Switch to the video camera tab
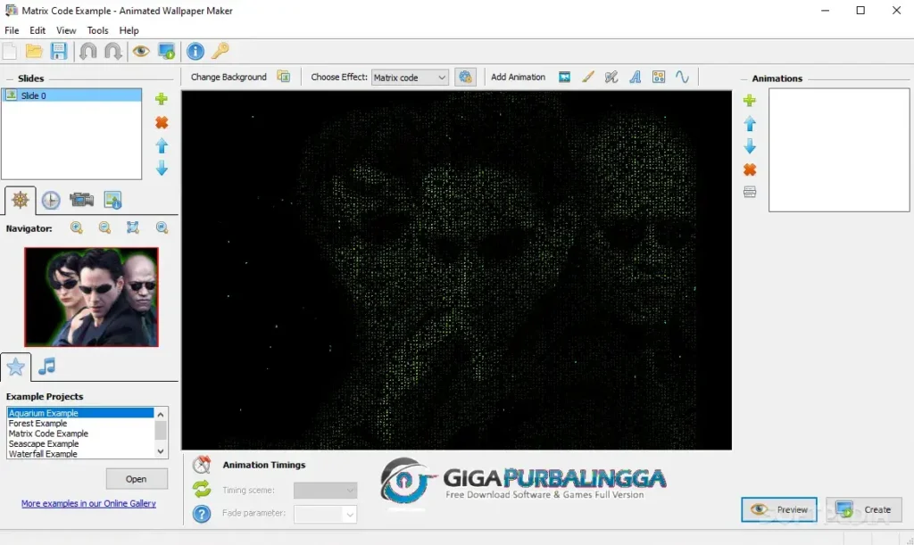 [x=81, y=201]
